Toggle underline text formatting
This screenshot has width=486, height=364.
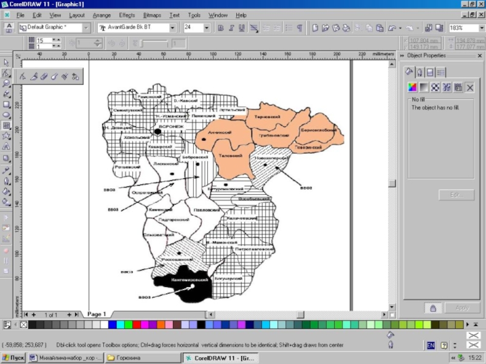pyautogui.click(x=242, y=28)
